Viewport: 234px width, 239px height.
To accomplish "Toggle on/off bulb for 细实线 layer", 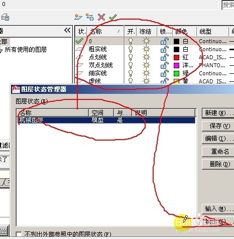I will click(x=131, y=73).
